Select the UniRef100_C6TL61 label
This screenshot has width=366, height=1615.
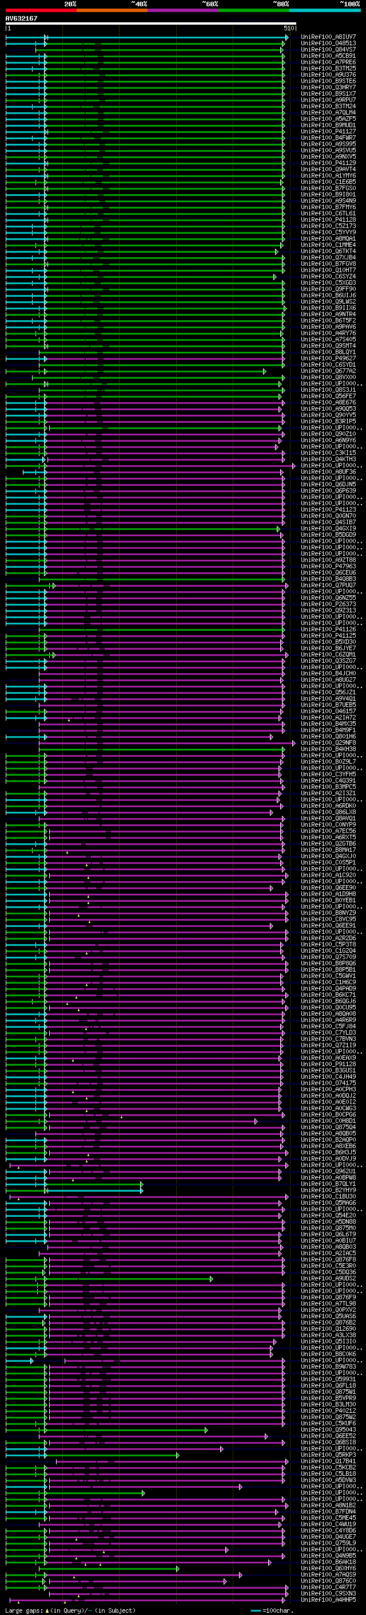(x=328, y=213)
